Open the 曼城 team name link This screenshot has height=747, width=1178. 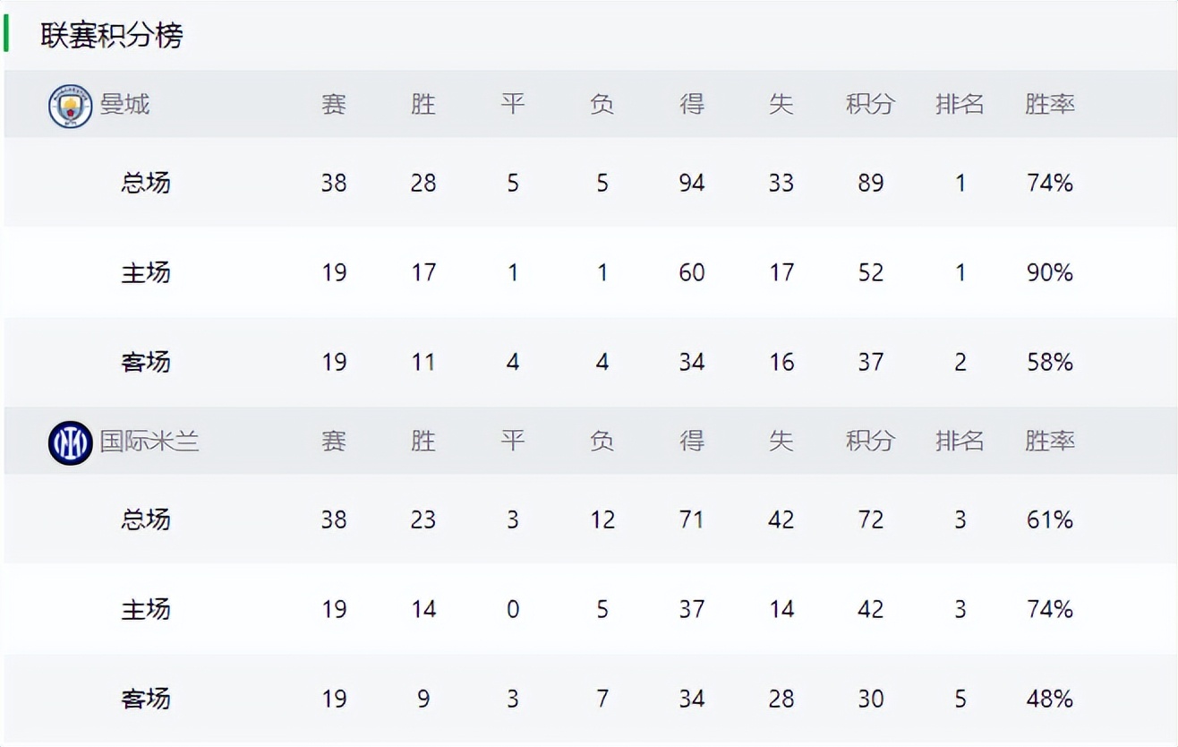pos(124,105)
